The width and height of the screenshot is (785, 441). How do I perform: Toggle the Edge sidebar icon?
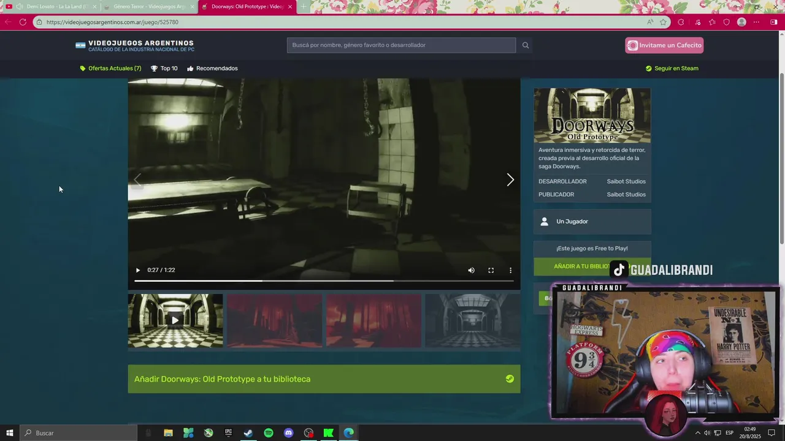coord(774,22)
